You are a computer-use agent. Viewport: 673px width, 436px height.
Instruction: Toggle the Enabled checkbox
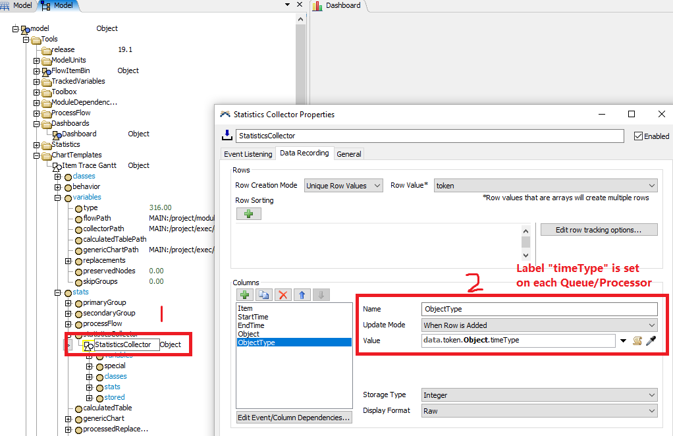tap(637, 136)
